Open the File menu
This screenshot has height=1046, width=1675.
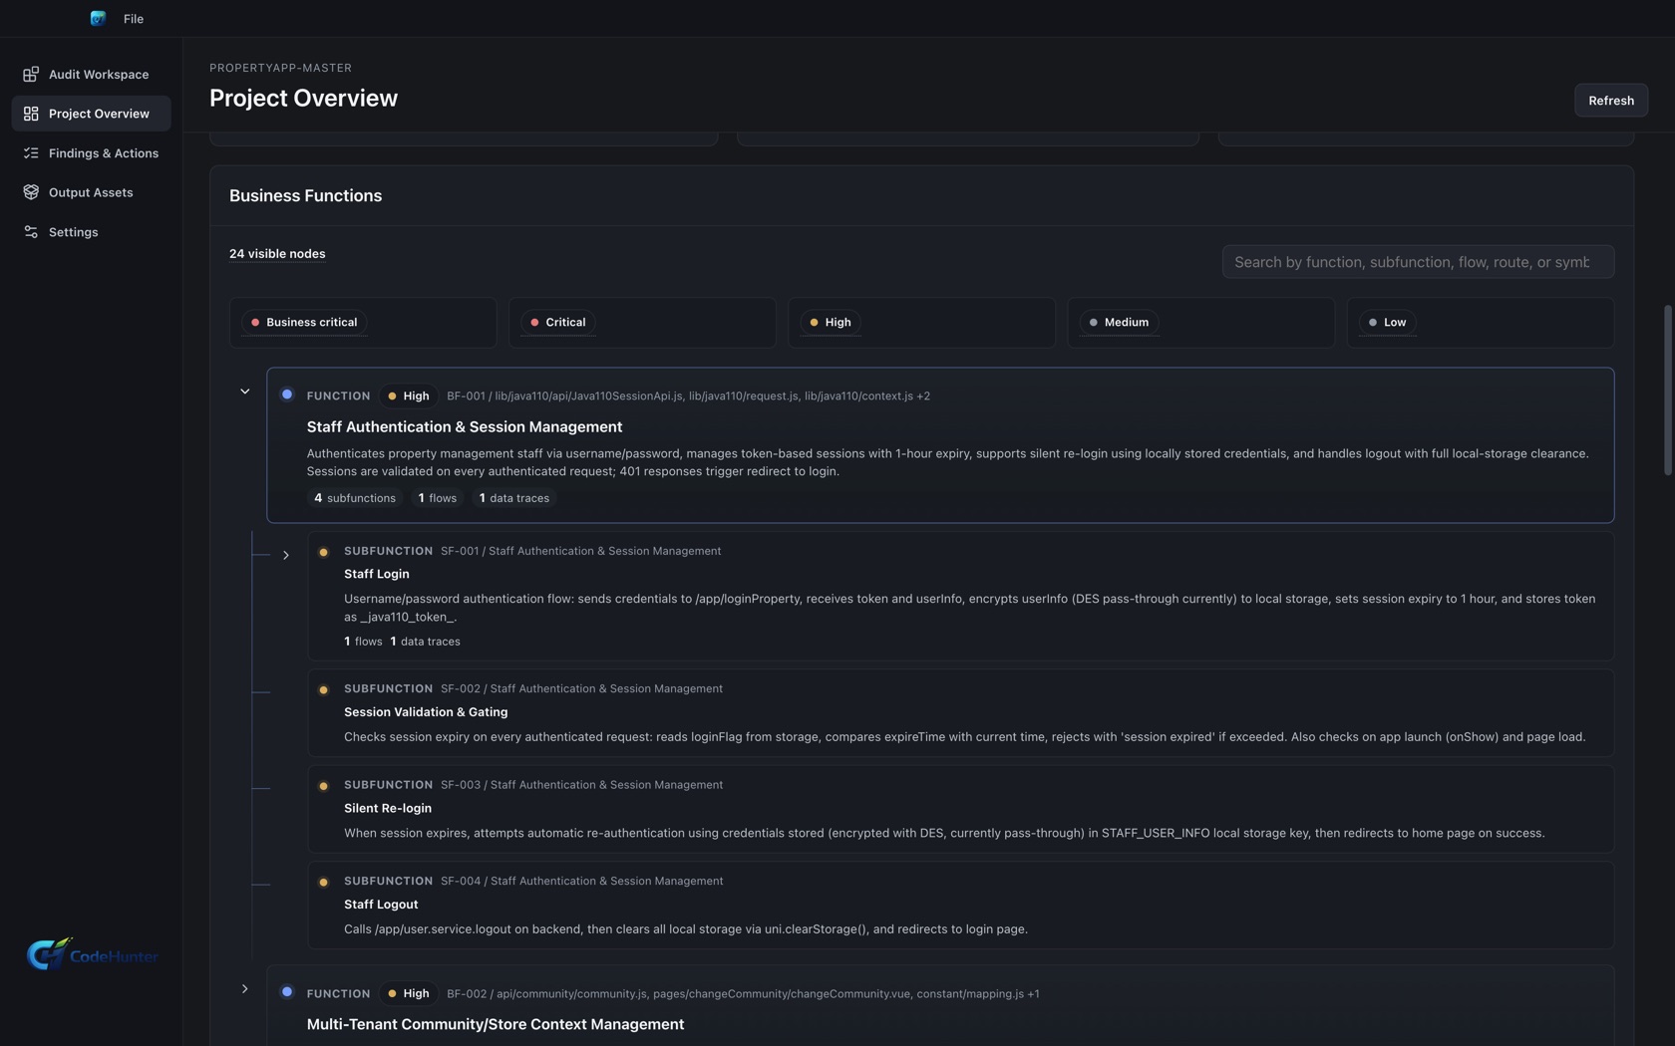coord(134,19)
